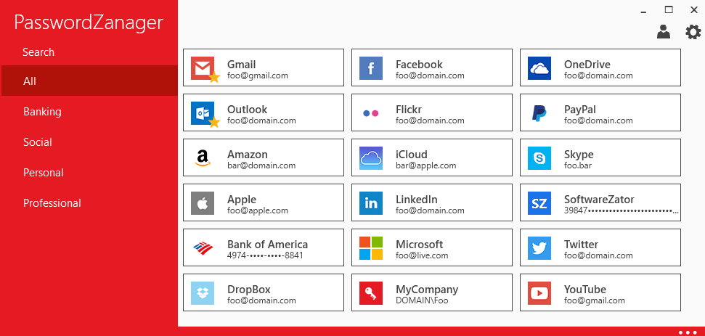Screen dimensions: 705x336
Task: Click the Outlook entry title
Action: (x=248, y=110)
